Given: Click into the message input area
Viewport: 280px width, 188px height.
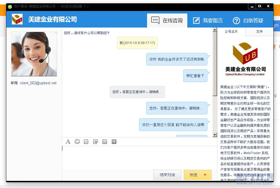Looking at the screenshot, I should [139, 158].
